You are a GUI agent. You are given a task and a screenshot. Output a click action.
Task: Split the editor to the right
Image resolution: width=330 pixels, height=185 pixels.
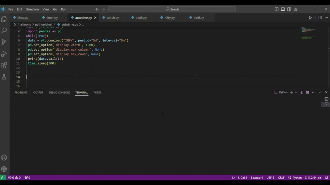(320, 18)
